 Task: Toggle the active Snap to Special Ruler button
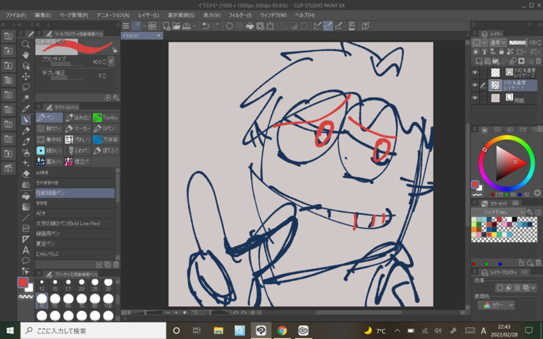point(328,26)
